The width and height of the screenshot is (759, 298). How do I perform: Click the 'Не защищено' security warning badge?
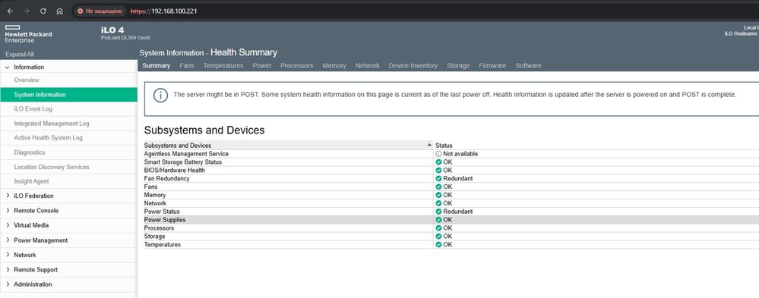tap(100, 11)
